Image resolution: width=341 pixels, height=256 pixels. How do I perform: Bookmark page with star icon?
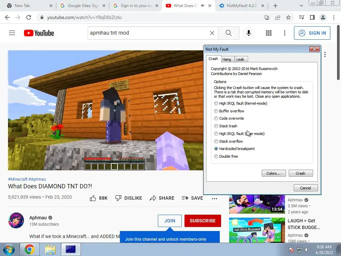coord(288,17)
